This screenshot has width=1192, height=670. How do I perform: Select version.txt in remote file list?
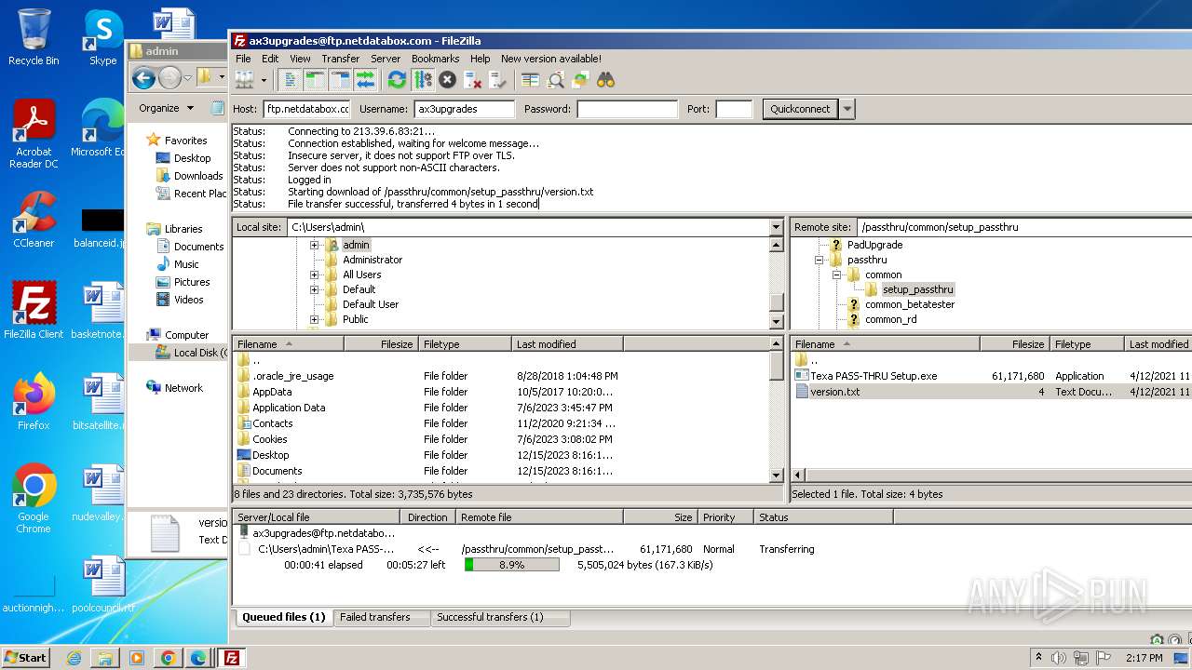tap(834, 392)
